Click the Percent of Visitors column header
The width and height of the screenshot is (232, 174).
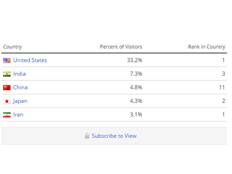[121, 47]
